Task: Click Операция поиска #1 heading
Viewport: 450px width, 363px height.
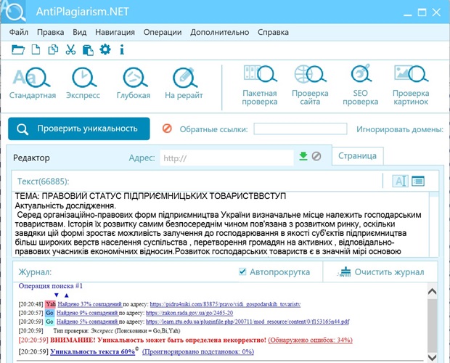Action: [x=51, y=286]
